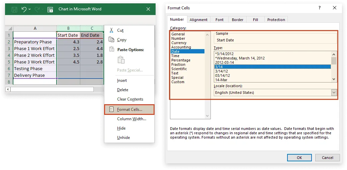Screen dimensions: 347x170
Task: Select the *3/14/2012 date type
Action: click(x=273, y=54)
